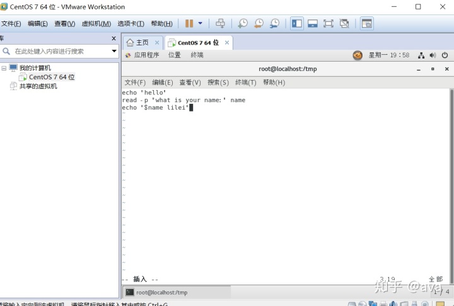
Task: Open the 选项卡(T) menu
Action: (131, 24)
